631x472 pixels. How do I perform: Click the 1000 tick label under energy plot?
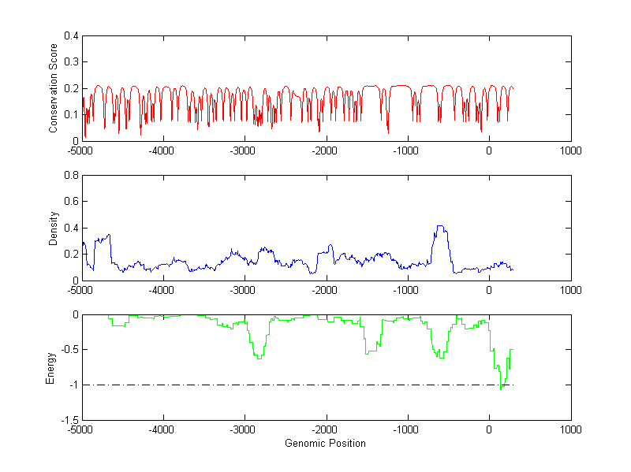click(x=570, y=430)
